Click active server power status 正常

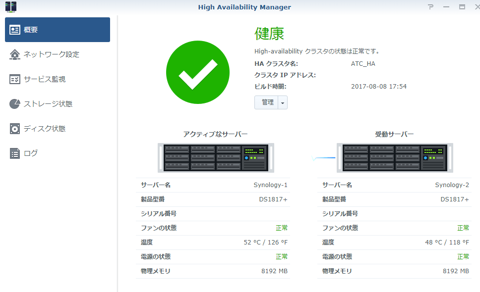point(282,256)
